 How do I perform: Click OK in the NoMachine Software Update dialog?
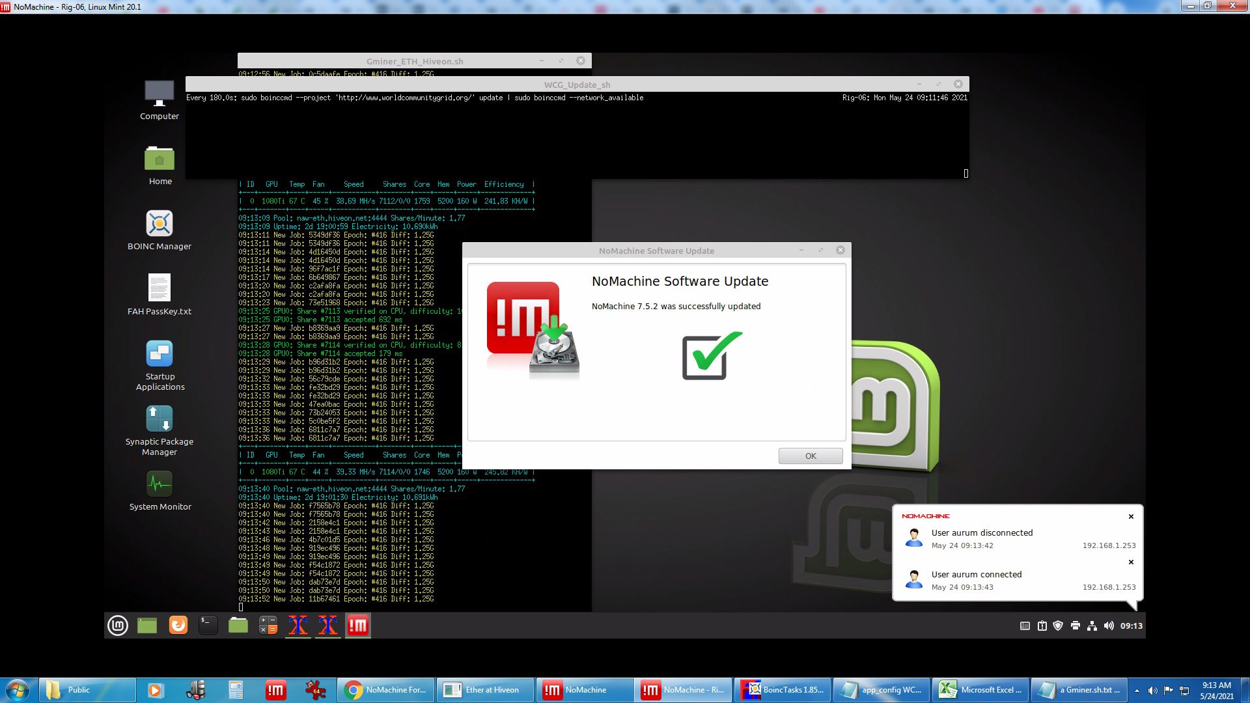[x=810, y=456]
